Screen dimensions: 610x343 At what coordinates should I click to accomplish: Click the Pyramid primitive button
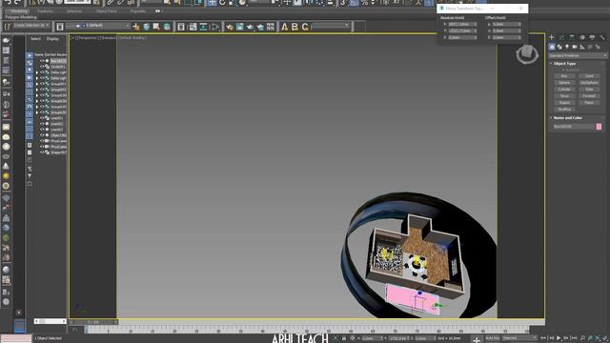(589, 95)
